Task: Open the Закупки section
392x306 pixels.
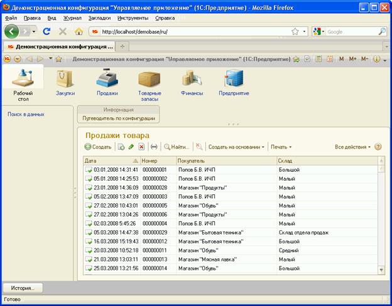Action: coord(65,82)
